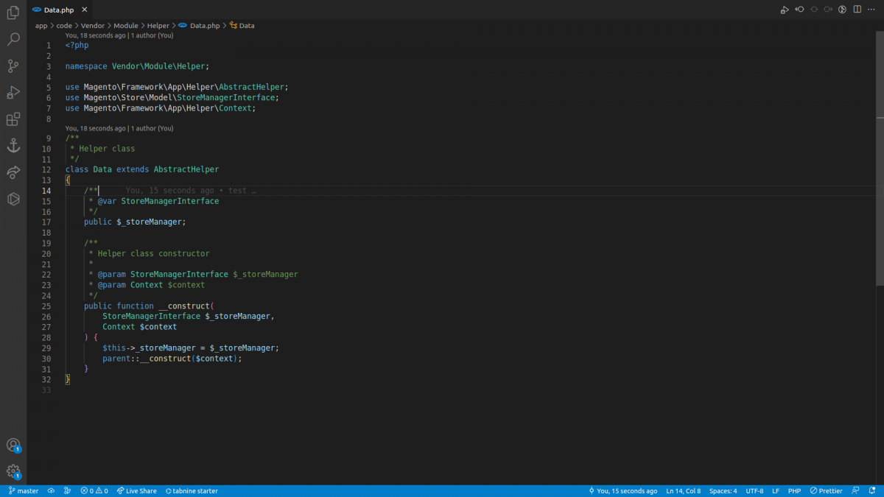
Task: Open the Search sidebar icon
Action: pyautogui.click(x=13, y=39)
